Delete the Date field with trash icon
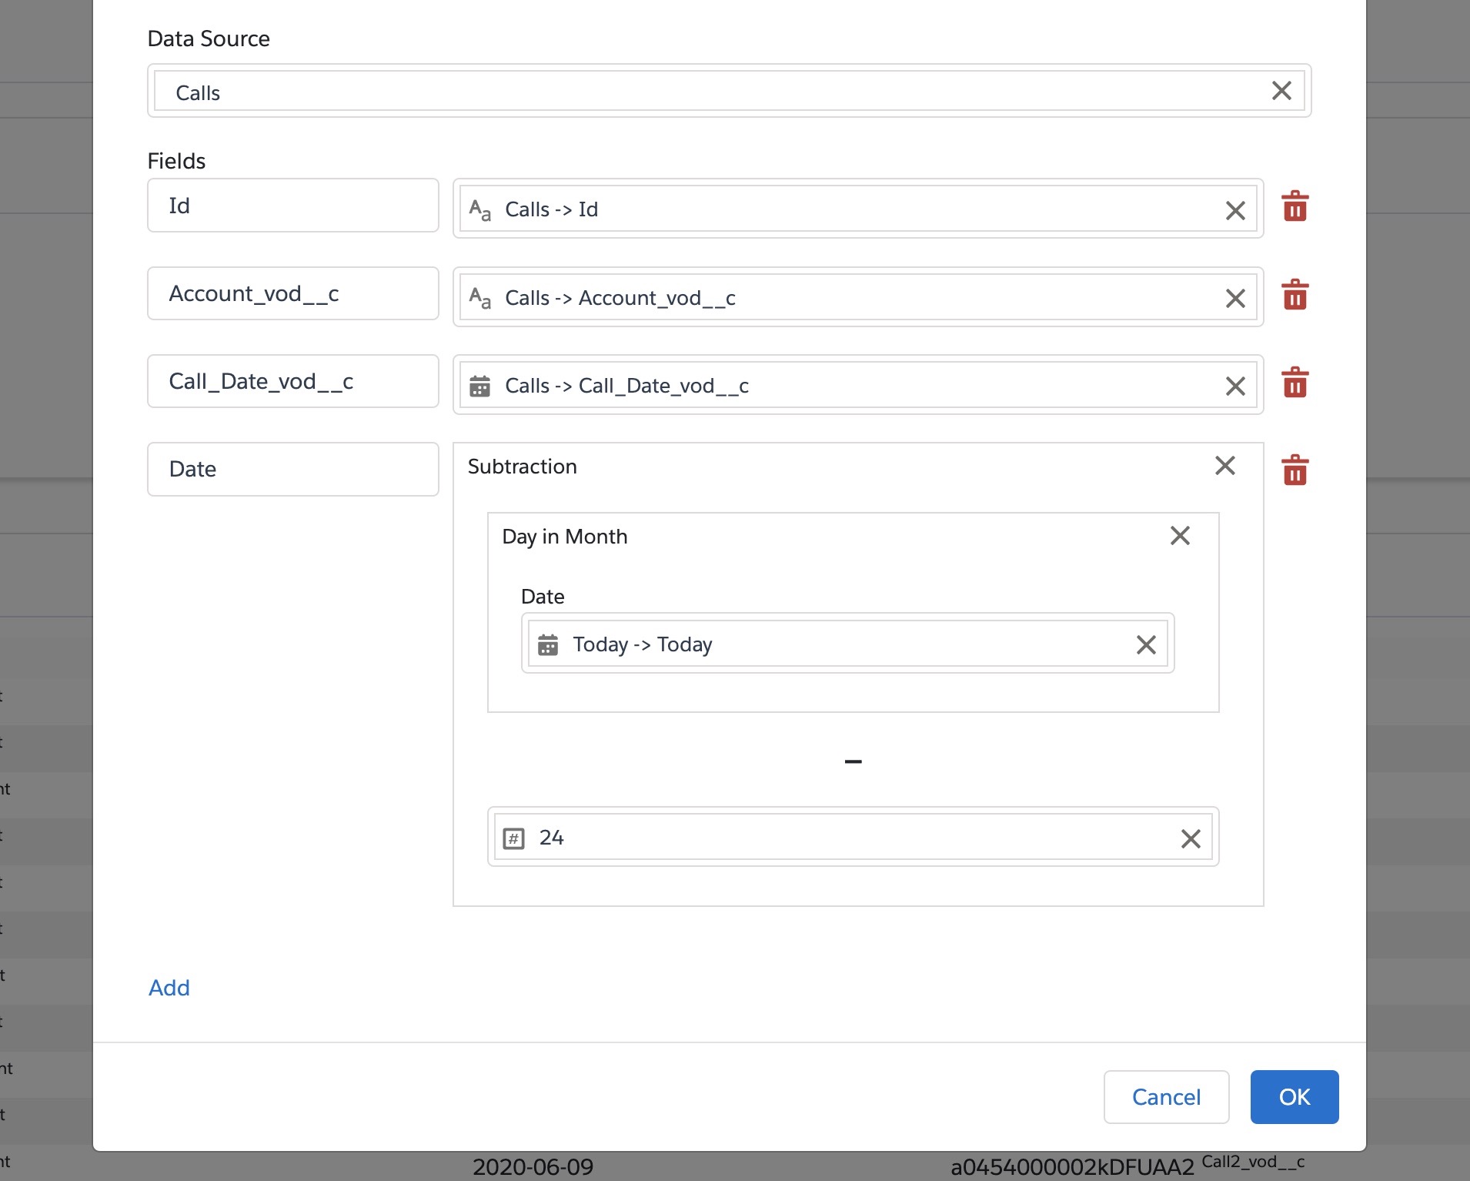This screenshot has height=1181, width=1470. click(x=1295, y=470)
